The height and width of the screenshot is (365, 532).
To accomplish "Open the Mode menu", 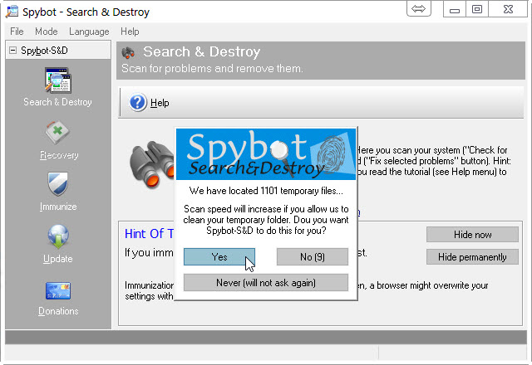I will click(x=47, y=32).
